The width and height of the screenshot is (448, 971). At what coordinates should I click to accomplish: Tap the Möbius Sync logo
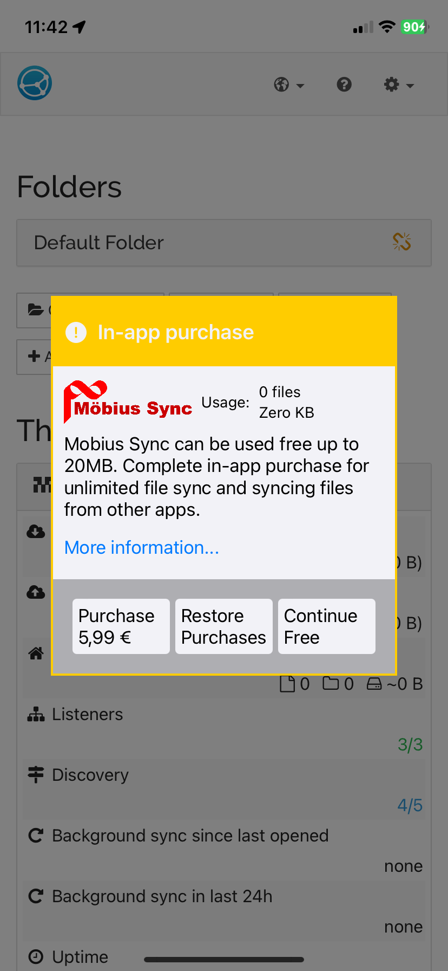click(128, 402)
